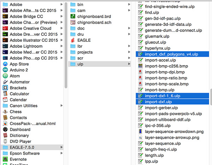Select layer-sequence-arrowup.png file
This screenshot has width=212, height=165.
[172, 137]
